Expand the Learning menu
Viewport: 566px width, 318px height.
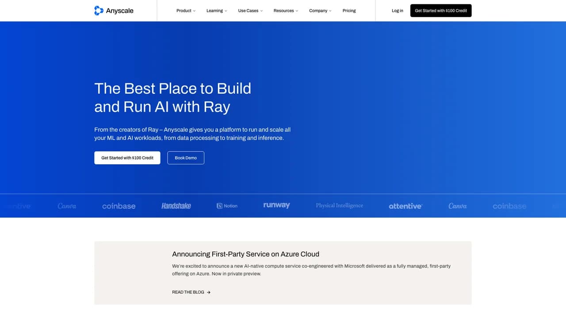click(217, 11)
